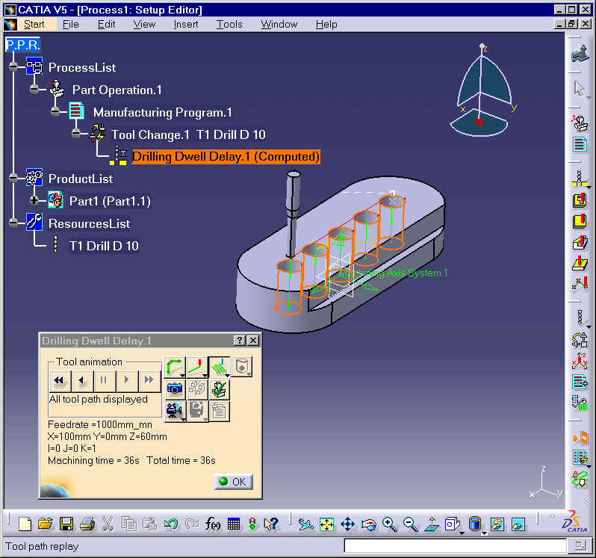Open the Tools menu
This screenshot has width=596, height=558.
click(x=229, y=25)
